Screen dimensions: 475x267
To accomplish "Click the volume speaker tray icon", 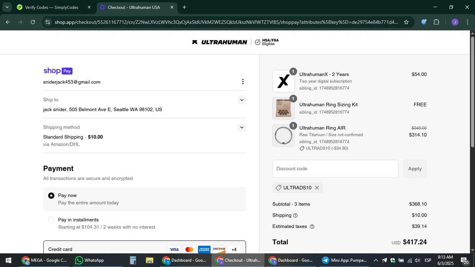I will (x=418, y=260).
